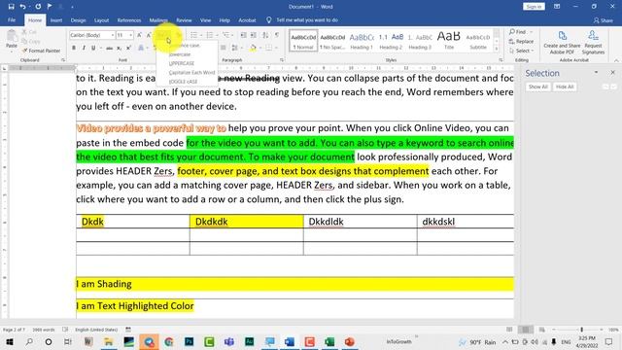The height and width of the screenshot is (350, 622).
Task: Open the File tab
Action: (x=12, y=19)
